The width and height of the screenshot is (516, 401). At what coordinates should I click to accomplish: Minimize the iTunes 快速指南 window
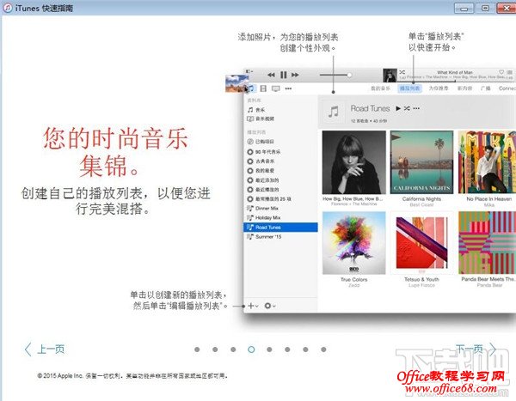pos(464,9)
